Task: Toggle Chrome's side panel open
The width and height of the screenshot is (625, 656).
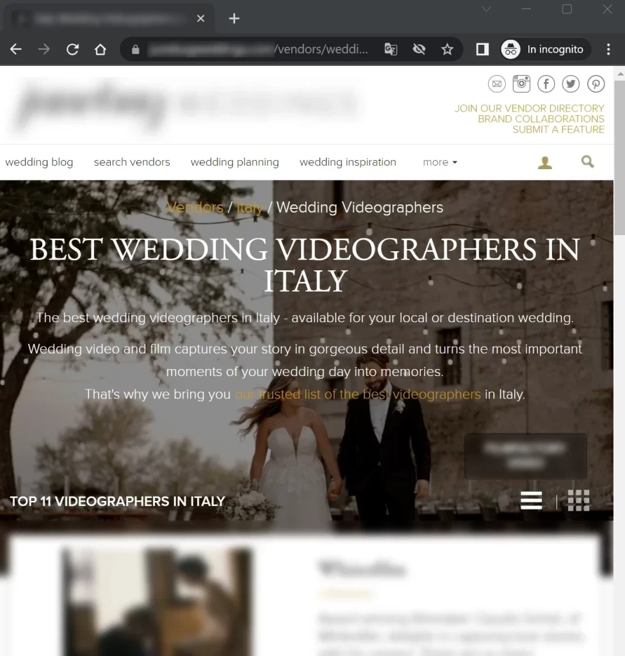Action: point(482,49)
